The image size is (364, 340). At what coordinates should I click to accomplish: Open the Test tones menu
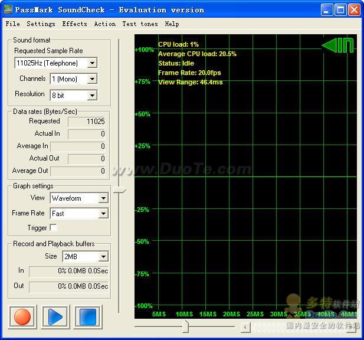[140, 24]
